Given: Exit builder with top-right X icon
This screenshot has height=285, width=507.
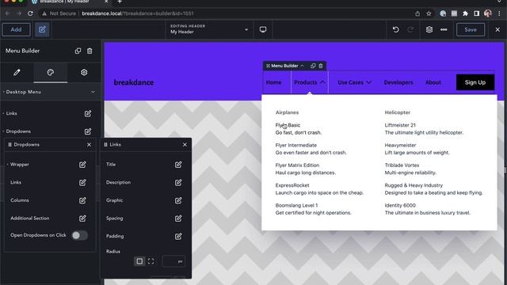Looking at the screenshot, I should pyautogui.click(x=497, y=30).
